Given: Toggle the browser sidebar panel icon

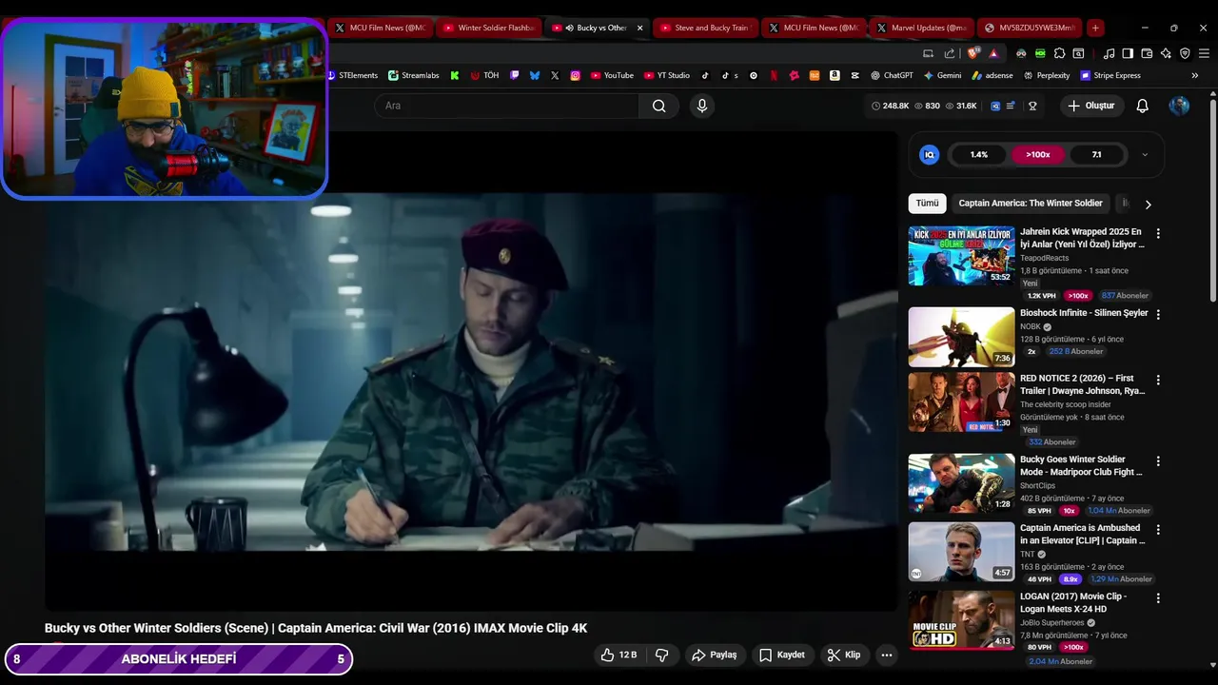Looking at the screenshot, I should (1128, 53).
